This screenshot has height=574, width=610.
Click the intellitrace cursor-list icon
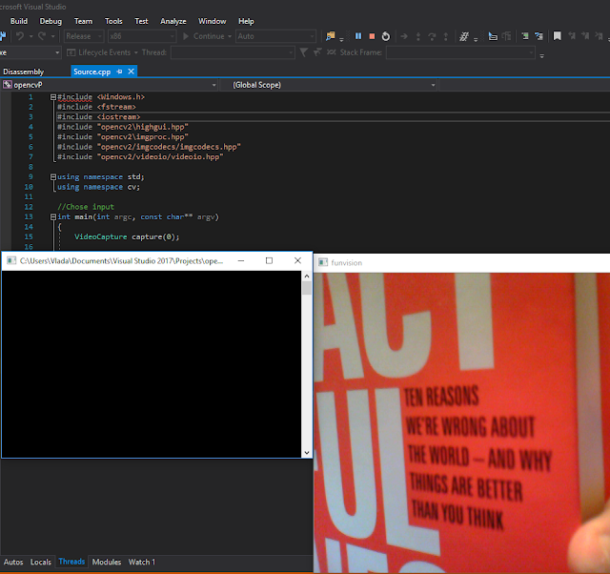[x=493, y=36]
